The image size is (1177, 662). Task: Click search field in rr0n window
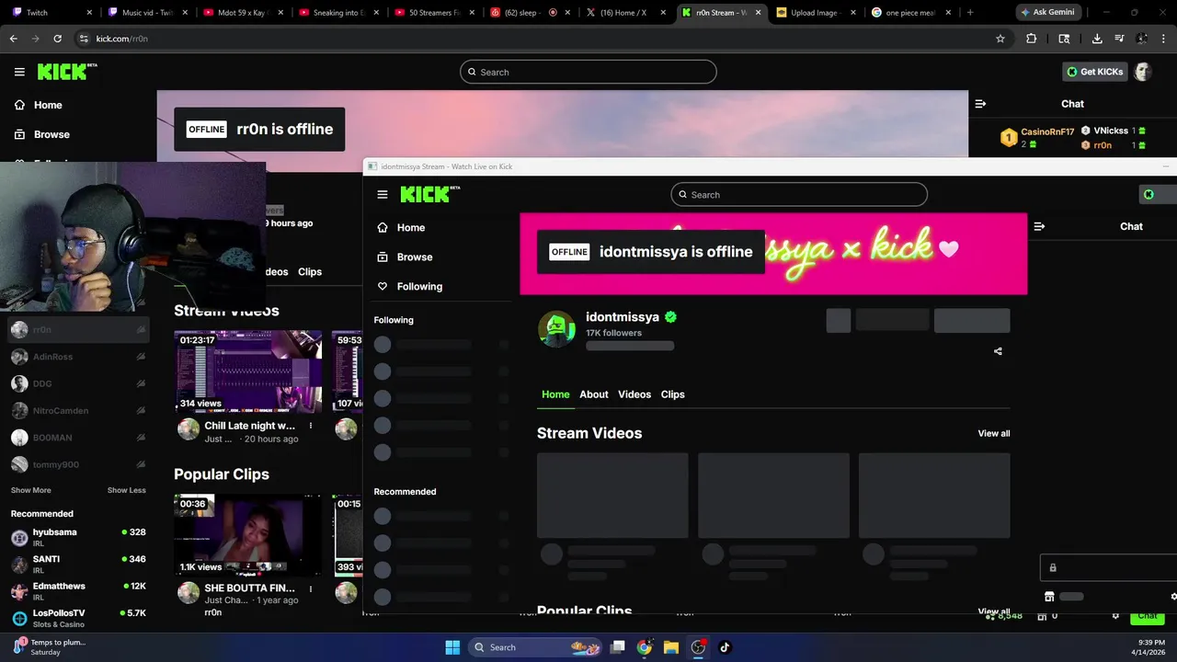[x=588, y=72]
